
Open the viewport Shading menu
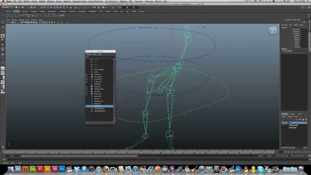[x=14, y=20]
